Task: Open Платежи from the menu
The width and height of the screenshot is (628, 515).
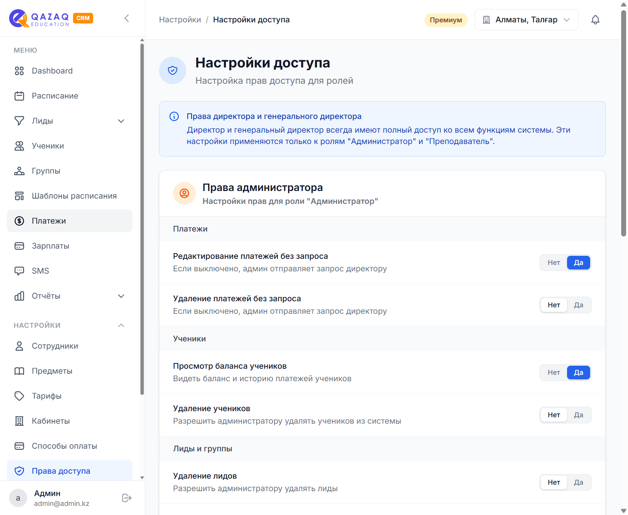Action: click(70, 221)
